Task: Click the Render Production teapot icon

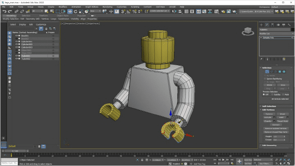Action: pyautogui.click(x=234, y=11)
